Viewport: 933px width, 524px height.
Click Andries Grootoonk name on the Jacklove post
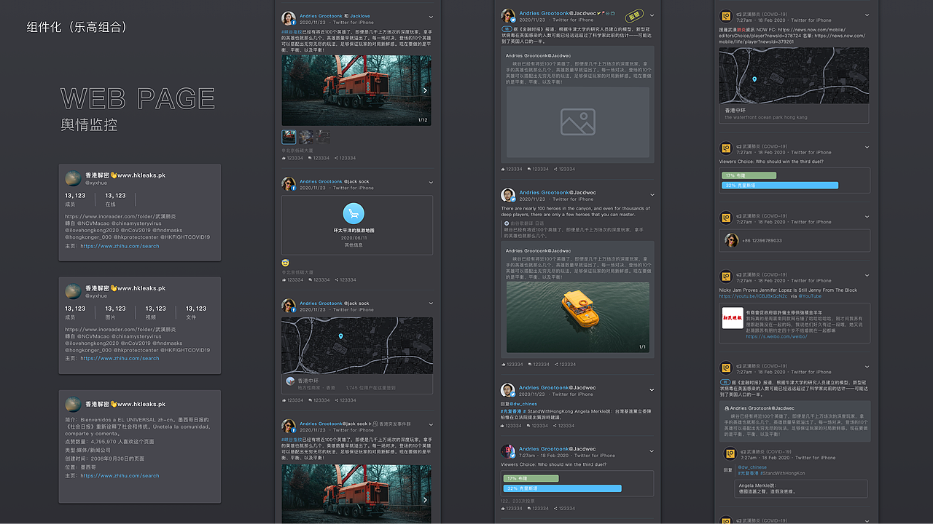321,15
